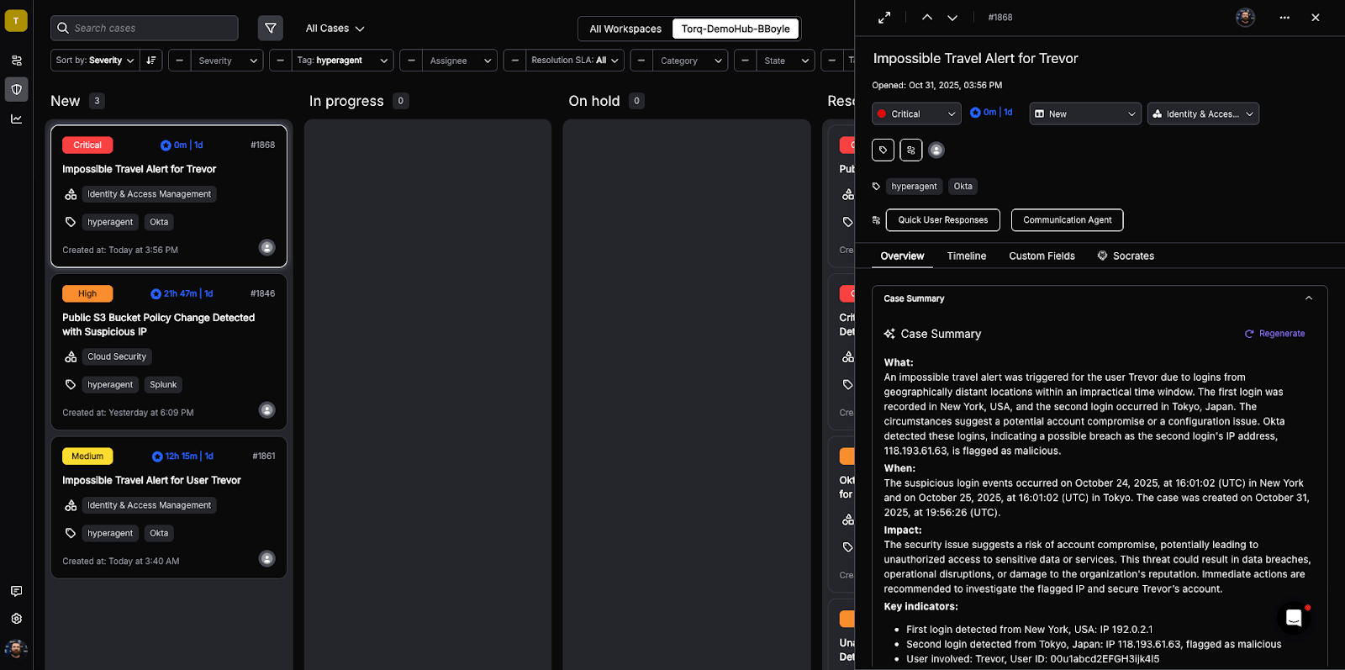The height and width of the screenshot is (670, 1345).
Task: Open the more options ellipsis in case panel
Action: pyautogui.click(x=1284, y=18)
